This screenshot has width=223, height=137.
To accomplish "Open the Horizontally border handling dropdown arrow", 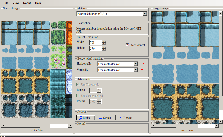I will click(x=136, y=64).
